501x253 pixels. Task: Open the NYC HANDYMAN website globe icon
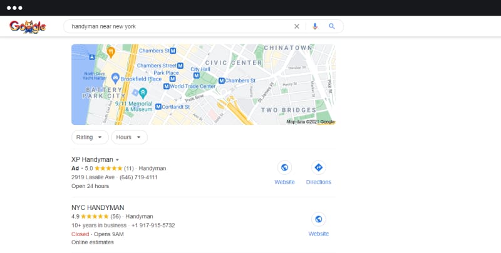click(318, 219)
